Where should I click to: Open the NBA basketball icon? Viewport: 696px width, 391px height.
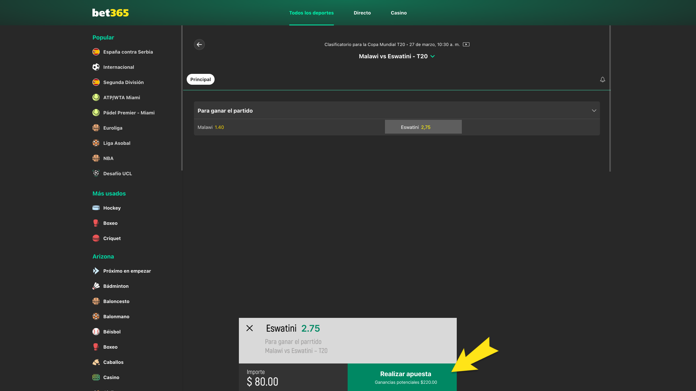click(96, 158)
